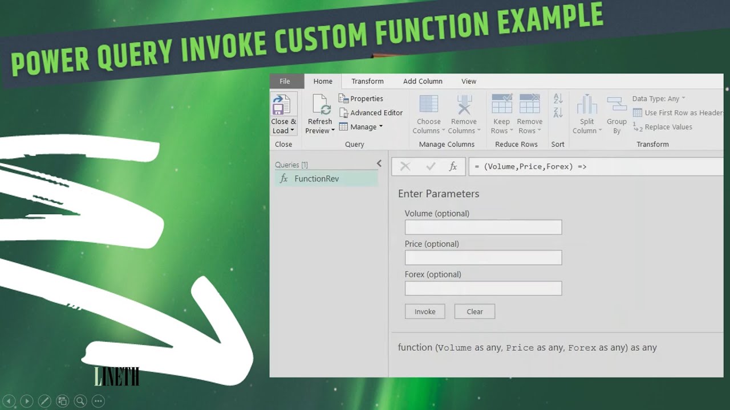This screenshot has width=730, height=410.
Task: Expand the Remove Rows dropdown arrow
Action: pyautogui.click(x=540, y=131)
